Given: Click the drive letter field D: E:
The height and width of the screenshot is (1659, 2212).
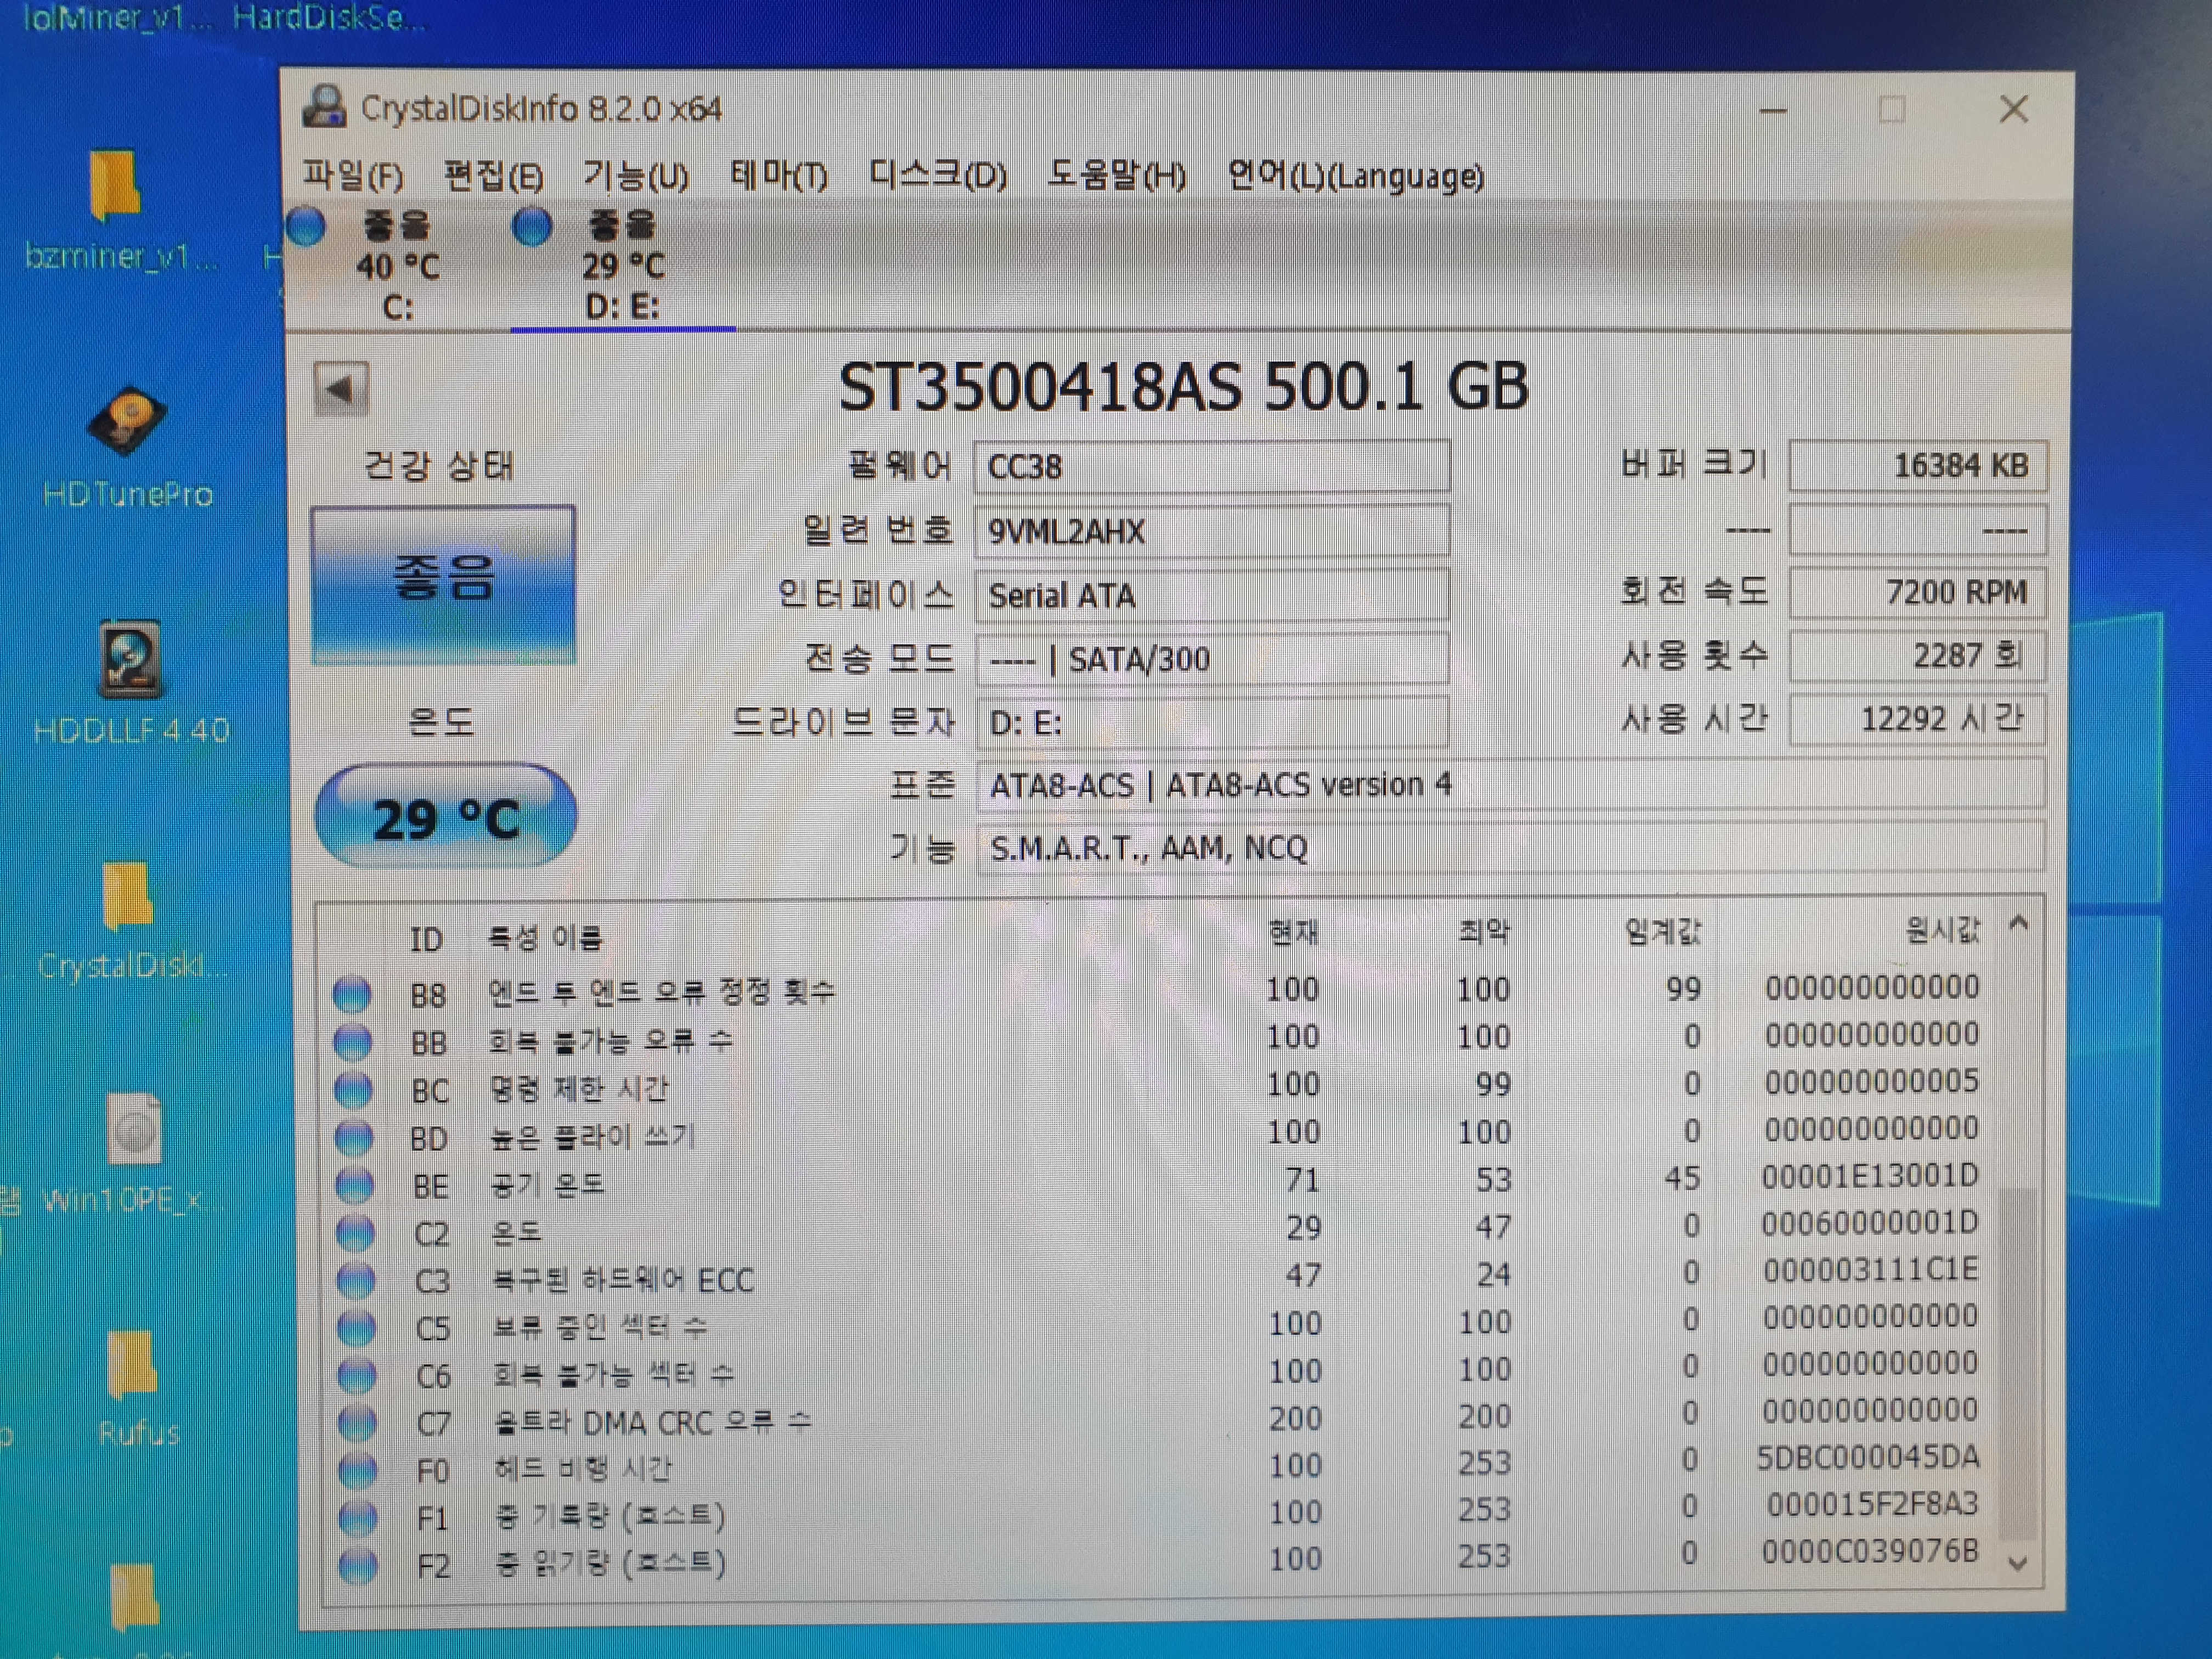Looking at the screenshot, I should coord(1212,723).
